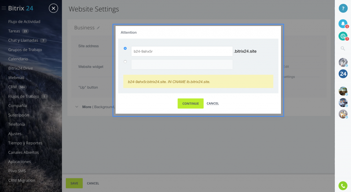
Task: Click the empty custom domain input field
Action: click(x=182, y=64)
